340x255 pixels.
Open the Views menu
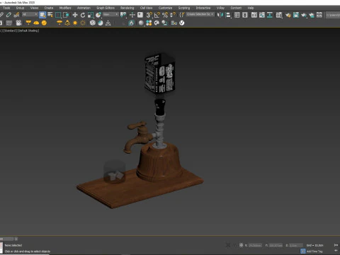[x=34, y=8]
